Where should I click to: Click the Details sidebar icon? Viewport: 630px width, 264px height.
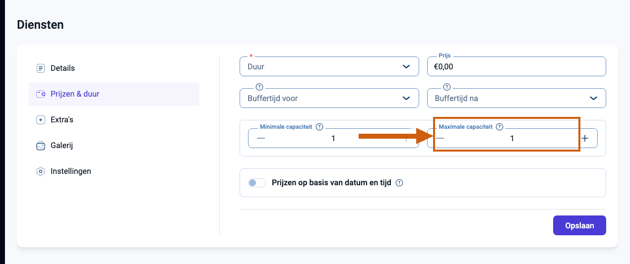(41, 68)
